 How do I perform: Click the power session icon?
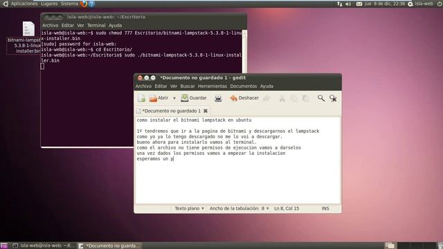tap(440, 3)
